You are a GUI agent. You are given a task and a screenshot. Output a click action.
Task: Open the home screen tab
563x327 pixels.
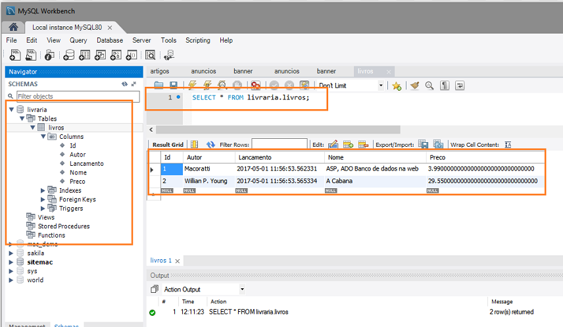tap(13, 27)
